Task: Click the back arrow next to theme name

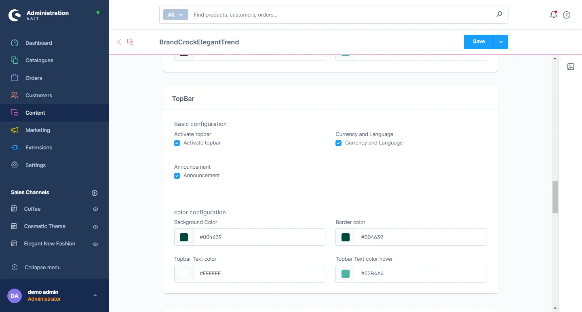Action: pyautogui.click(x=119, y=42)
